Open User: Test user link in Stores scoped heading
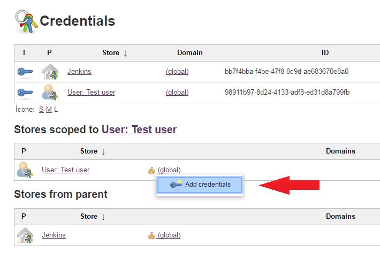The width and height of the screenshot is (380, 268). 139,129
